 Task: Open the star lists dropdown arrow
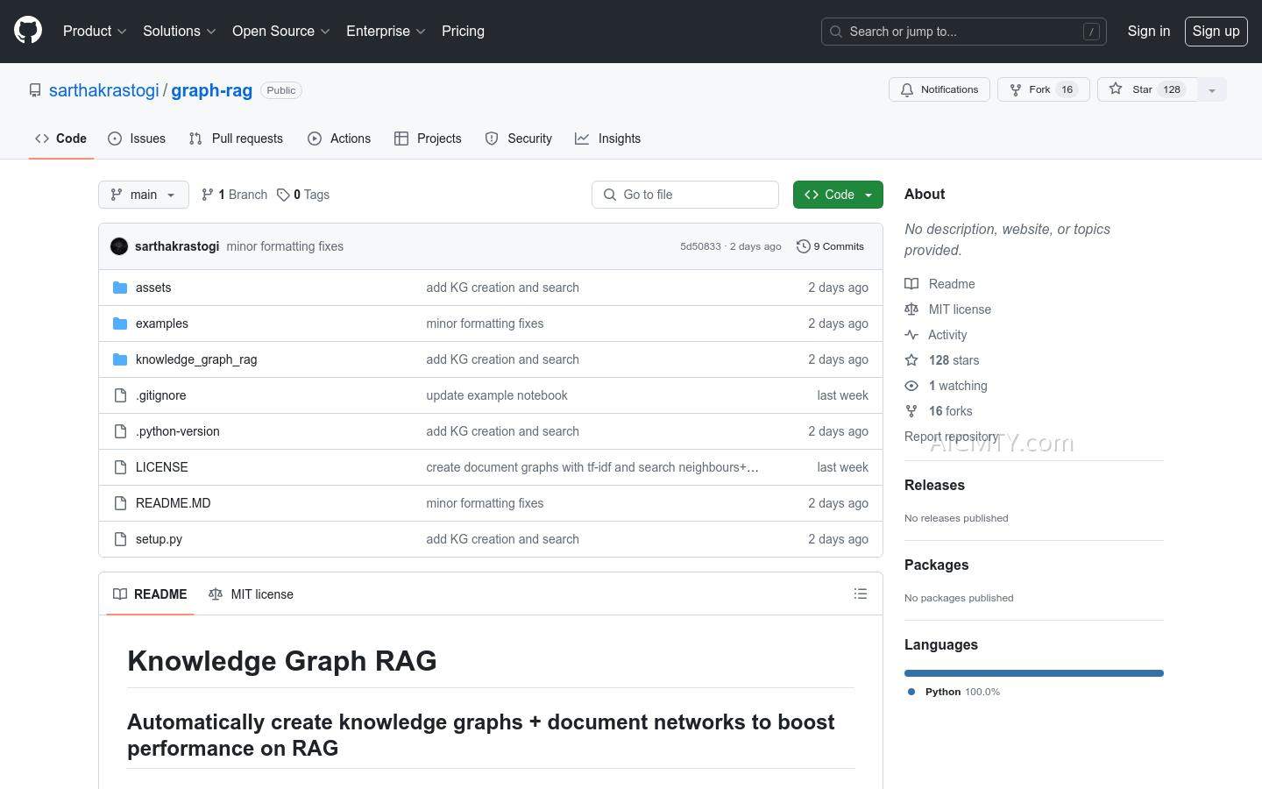1212,90
